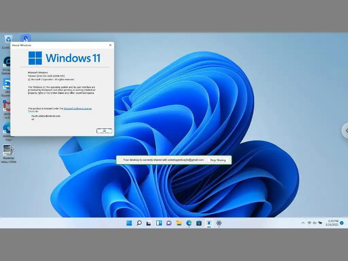348x261 pixels.
Task: Open the Start menu
Action: pos(129,223)
